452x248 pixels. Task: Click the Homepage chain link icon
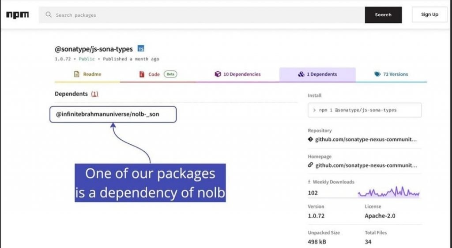point(310,165)
